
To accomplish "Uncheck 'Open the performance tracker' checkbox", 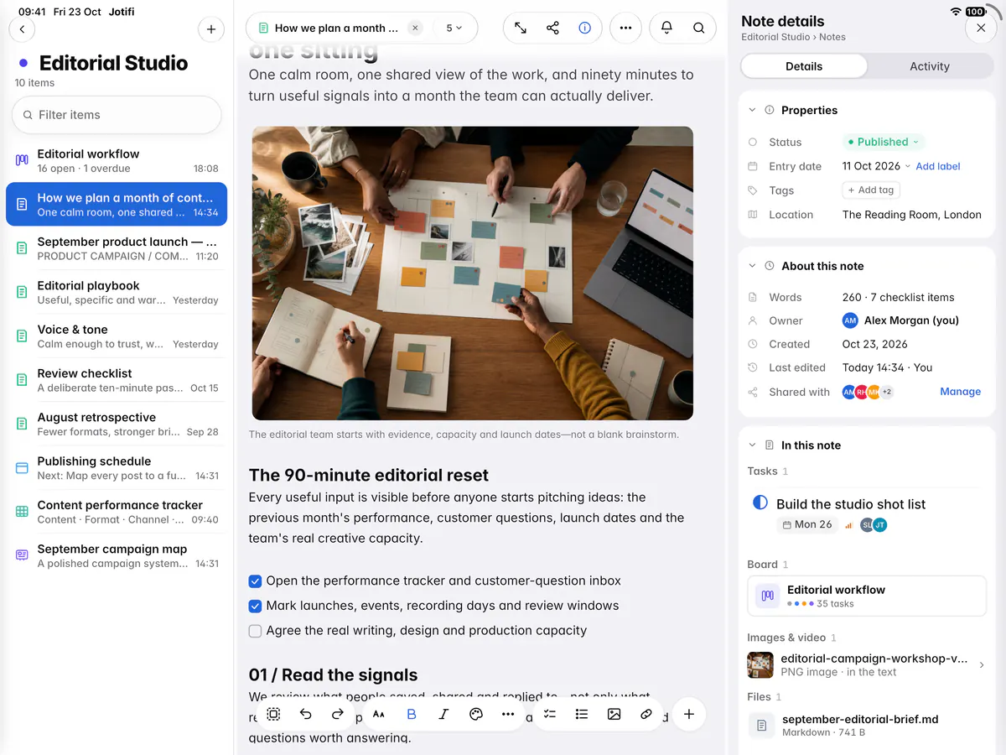I will pos(256,581).
